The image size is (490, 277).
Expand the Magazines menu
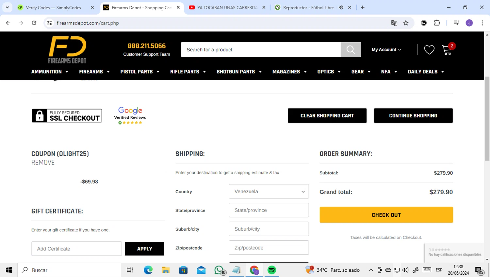[x=290, y=72]
